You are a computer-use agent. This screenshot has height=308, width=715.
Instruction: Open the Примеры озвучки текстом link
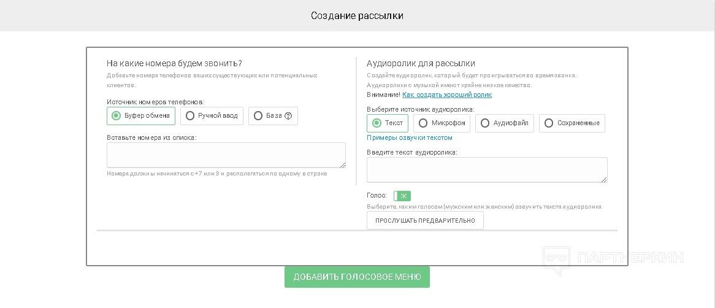point(409,138)
